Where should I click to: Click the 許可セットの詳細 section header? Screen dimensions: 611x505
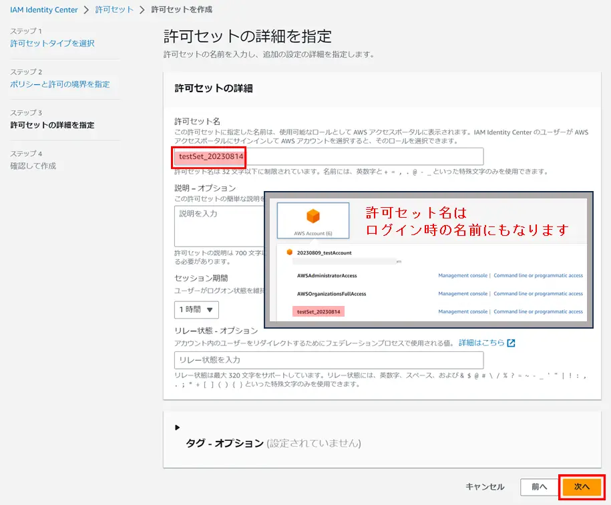pos(214,88)
